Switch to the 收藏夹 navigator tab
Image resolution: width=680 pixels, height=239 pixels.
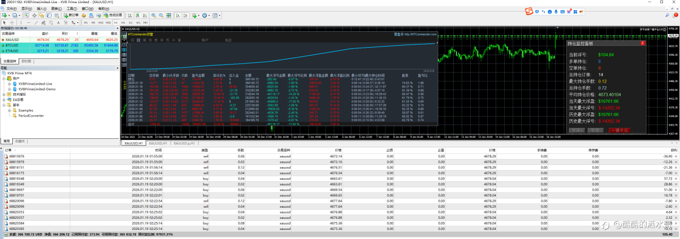(x=20, y=141)
